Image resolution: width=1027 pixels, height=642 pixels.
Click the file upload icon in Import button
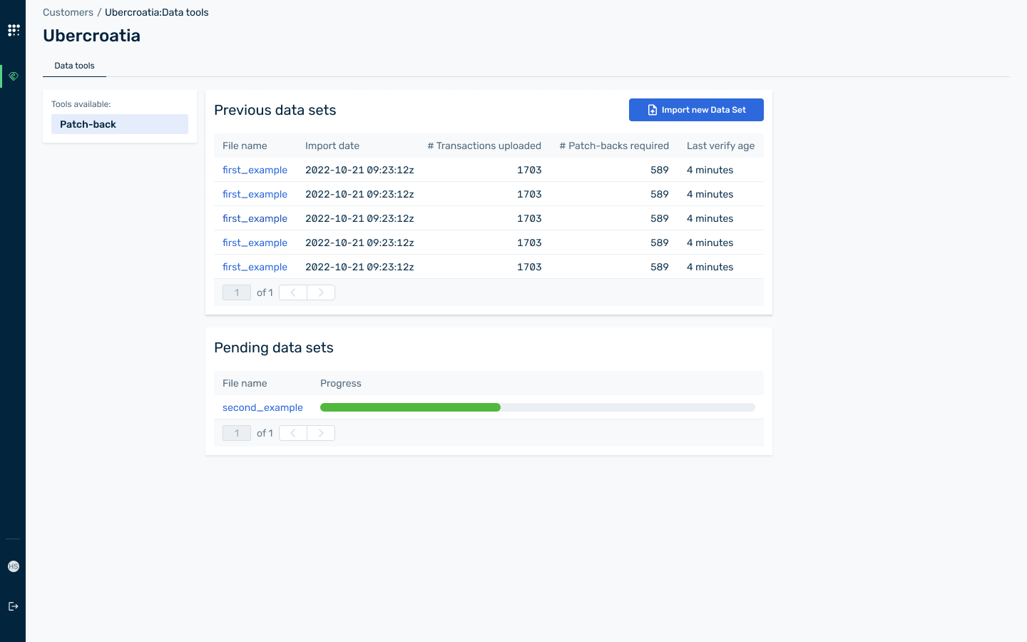click(652, 110)
